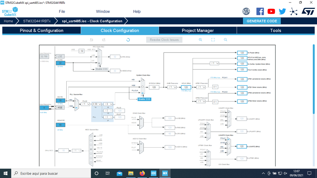317x178 pixels.
Task: Zoom out of the clock diagram
Action: point(225,40)
